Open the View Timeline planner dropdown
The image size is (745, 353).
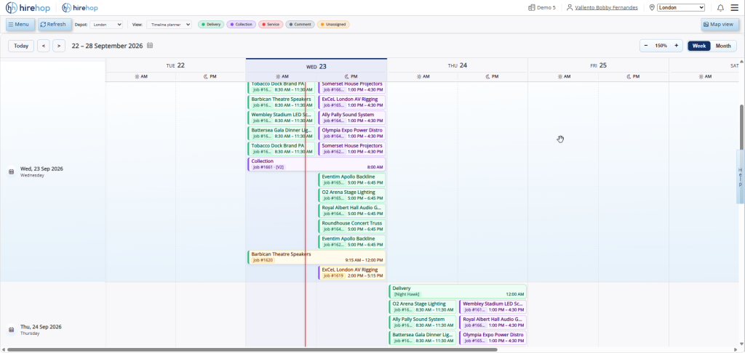[169, 24]
